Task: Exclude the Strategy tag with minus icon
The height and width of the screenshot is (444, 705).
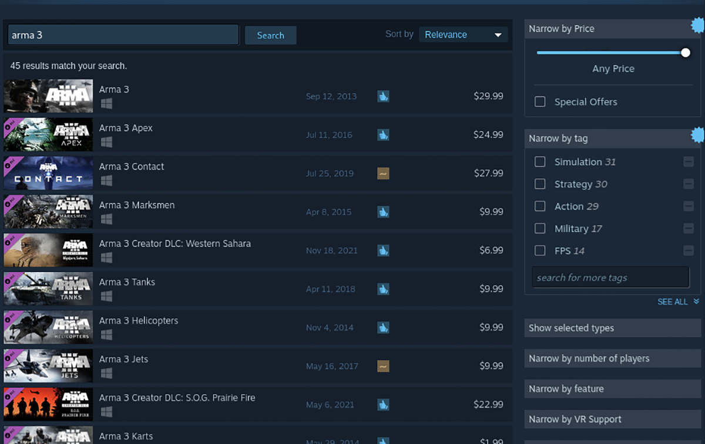Action: click(x=689, y=184)
